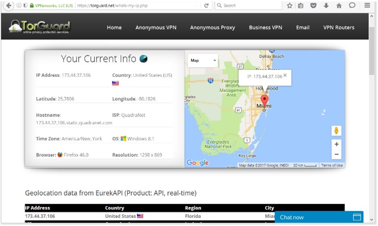Select ISP value QuadraNet
Image resolution: width=378 pixels, height=226 pixels.
tap(133, 115)
